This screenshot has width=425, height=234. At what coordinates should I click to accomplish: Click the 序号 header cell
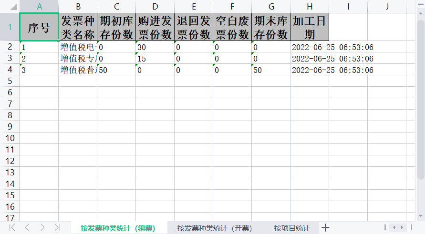[39, 27]
